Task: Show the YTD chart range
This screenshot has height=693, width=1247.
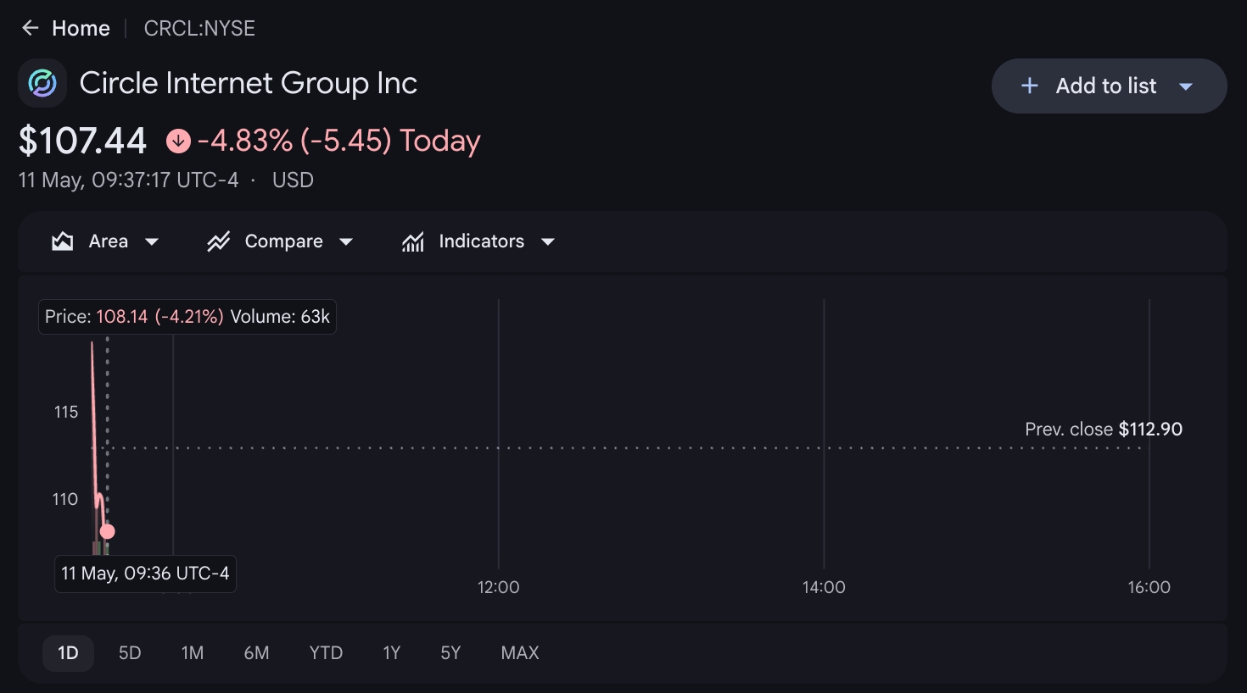Action: click(326, 653)
